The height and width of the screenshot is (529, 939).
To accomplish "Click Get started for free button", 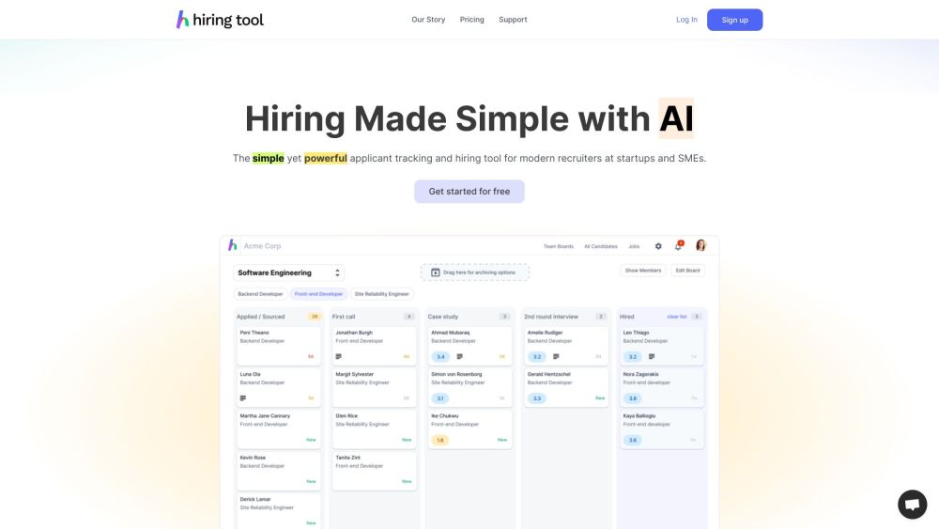I will pos(469,192).
